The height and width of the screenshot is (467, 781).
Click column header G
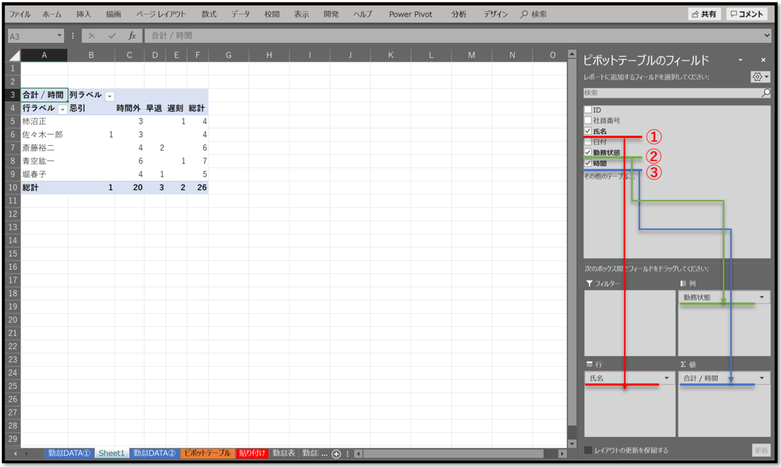(x=228, y=55)
